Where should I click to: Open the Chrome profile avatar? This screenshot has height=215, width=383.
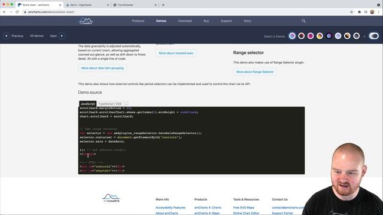coord(372,12)
